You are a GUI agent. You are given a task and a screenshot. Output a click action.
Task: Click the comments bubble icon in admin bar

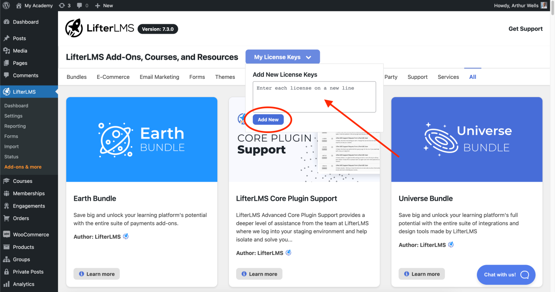tap(80, 6)
